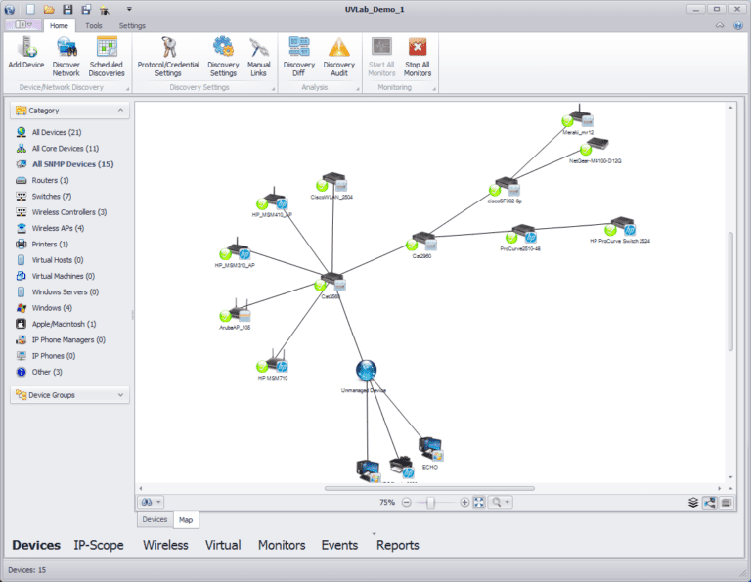The width and height of the screenshot is (751, 582).
Task: Expand the Device Groups panel
Action: (121, 395)
